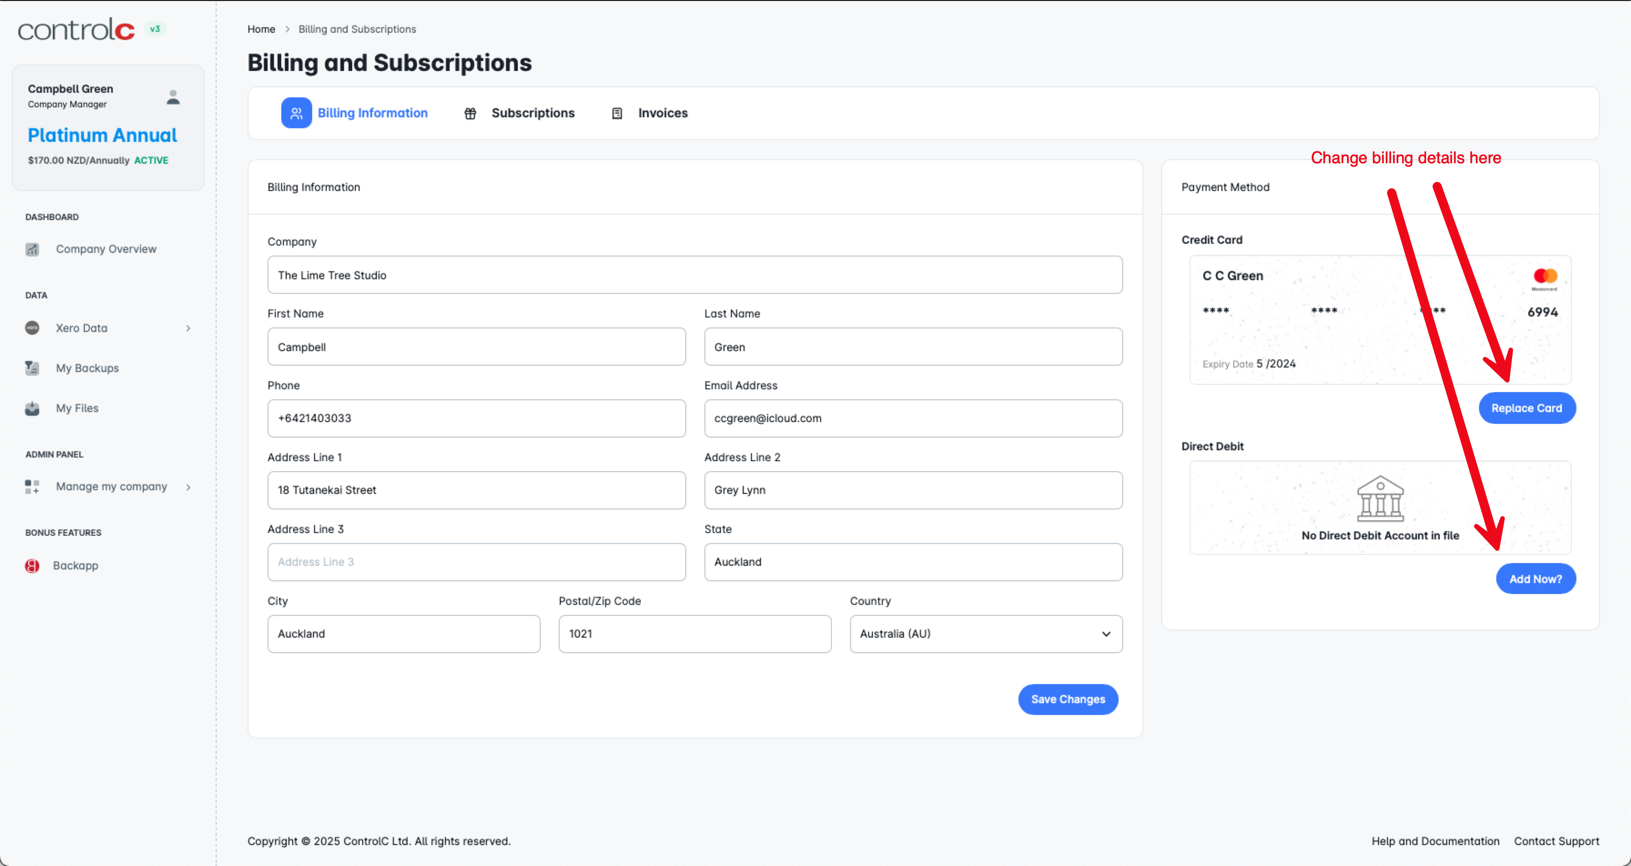Open the Invoices tab
Image resolution: width=1631 pixels, height=866 pixels.
(662, 113)
